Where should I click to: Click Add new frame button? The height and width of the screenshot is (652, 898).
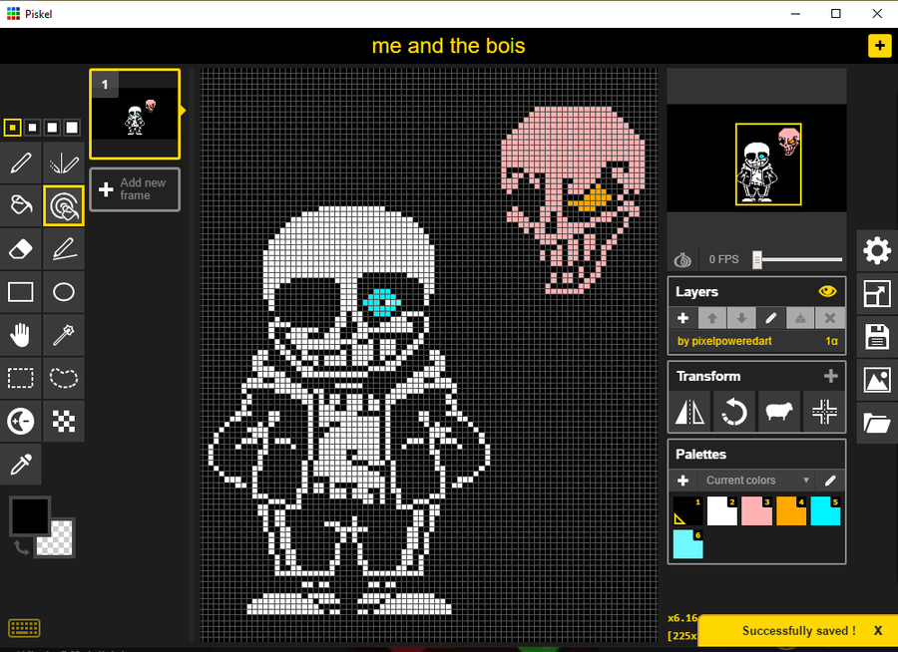135,189
